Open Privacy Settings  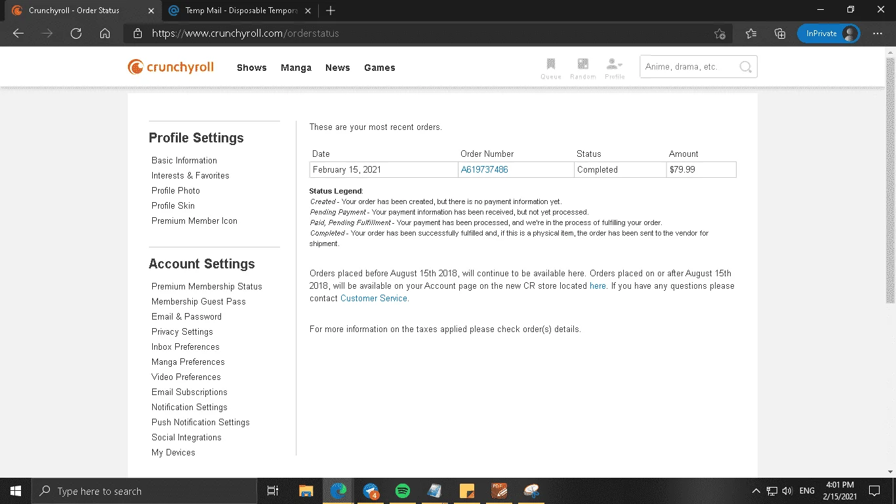coord(182,331)
